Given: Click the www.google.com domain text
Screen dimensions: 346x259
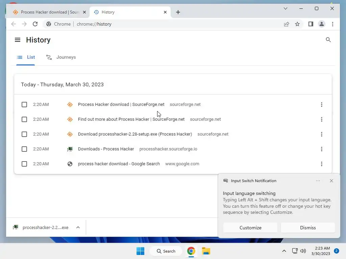Looking at the screenshot, I should [x=182, y=164].
